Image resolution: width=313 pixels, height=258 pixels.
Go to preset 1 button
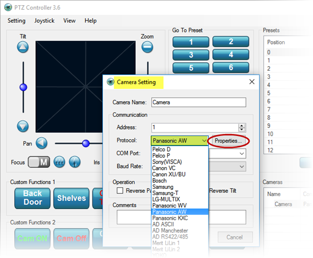click(191, 42)
